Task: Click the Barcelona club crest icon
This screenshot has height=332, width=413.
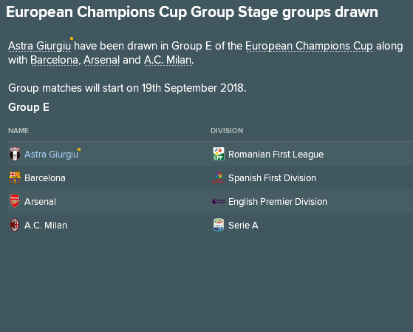Action: click(15, 177)
